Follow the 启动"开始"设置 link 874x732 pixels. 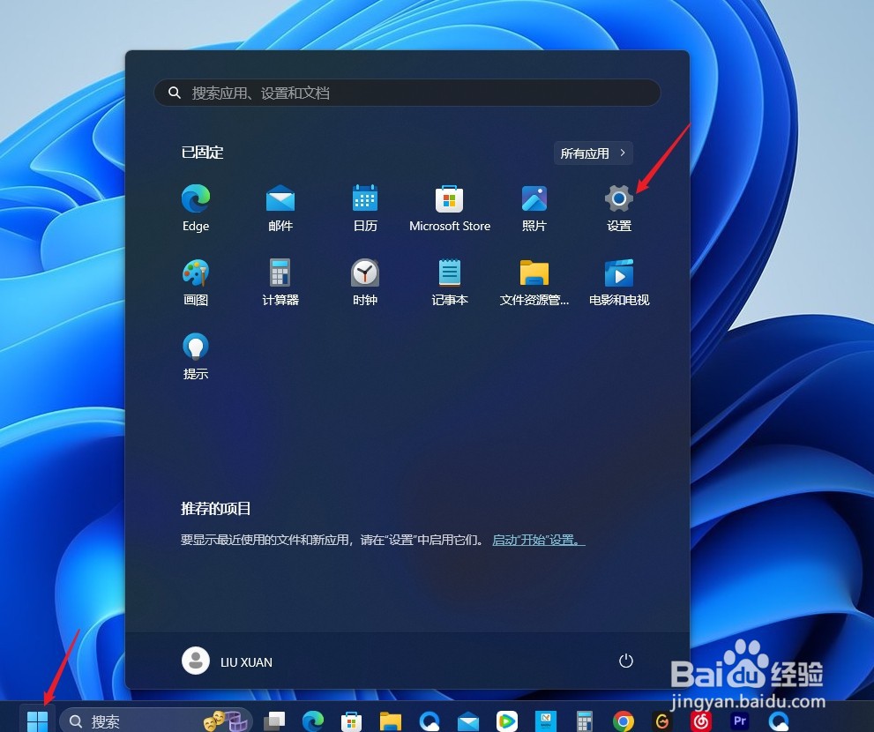[x=539, y=540]
